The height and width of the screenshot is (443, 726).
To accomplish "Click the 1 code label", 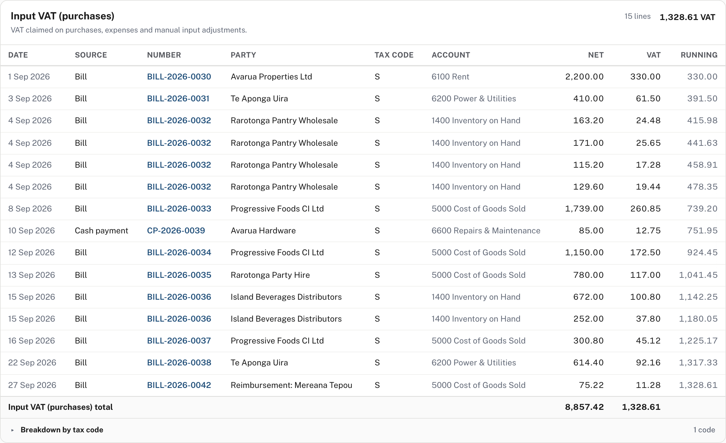I will coord(704,430).
